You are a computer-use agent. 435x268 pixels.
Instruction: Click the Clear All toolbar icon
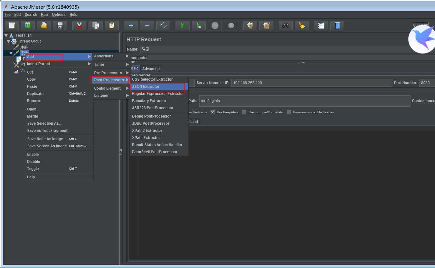266,25
